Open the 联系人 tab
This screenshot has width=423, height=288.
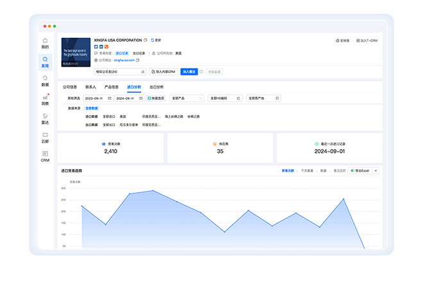click(90, 87)
